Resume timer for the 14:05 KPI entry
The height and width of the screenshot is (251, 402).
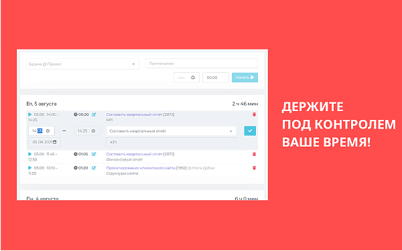click(x=30, y=114)
